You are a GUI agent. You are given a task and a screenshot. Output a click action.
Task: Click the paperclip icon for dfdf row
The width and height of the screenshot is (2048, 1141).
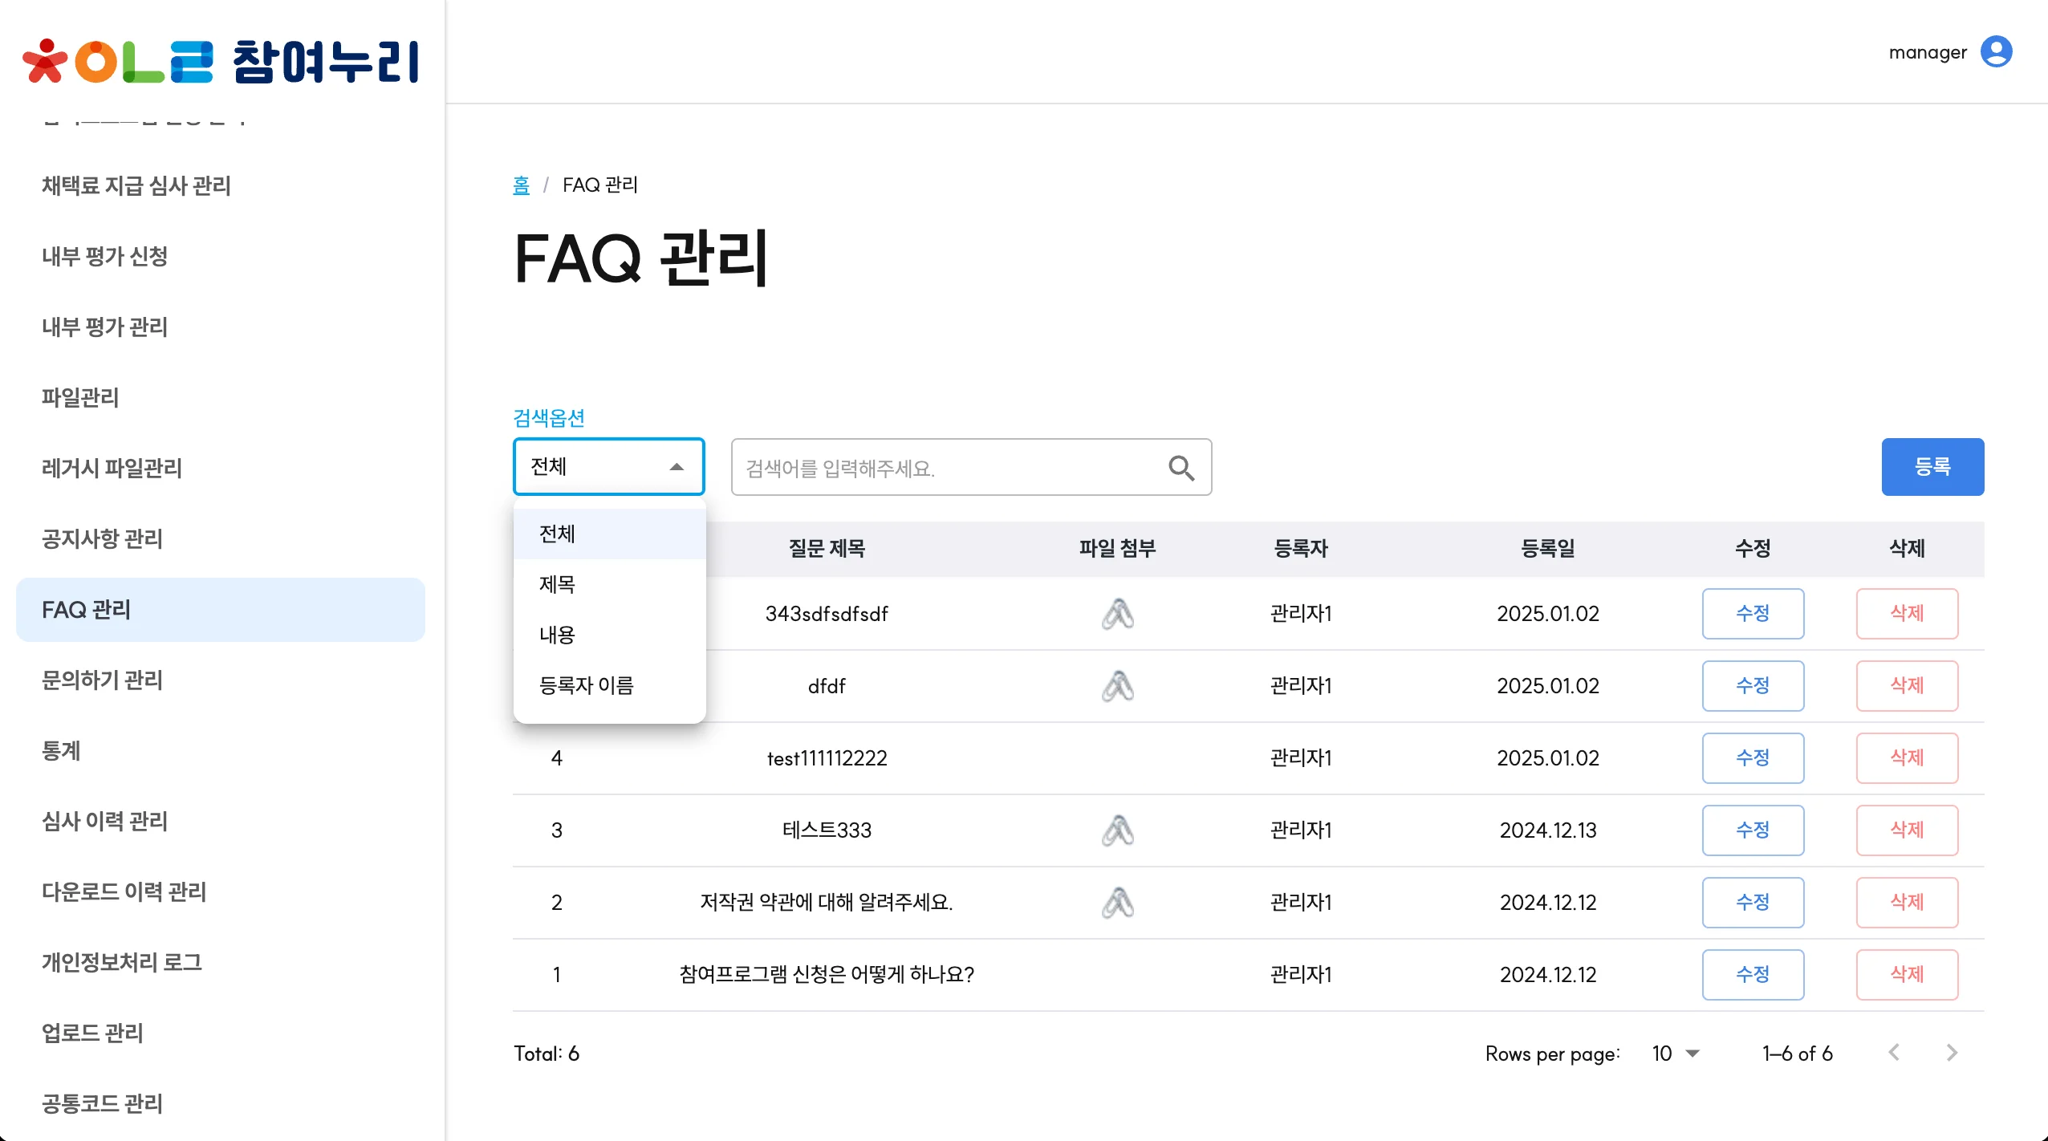pos(1119,686)
